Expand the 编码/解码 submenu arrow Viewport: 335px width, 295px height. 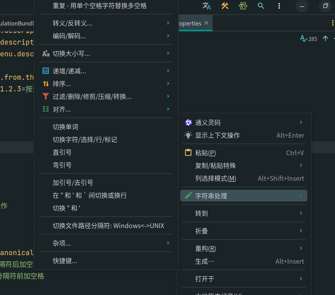click(x=168, y=36)
